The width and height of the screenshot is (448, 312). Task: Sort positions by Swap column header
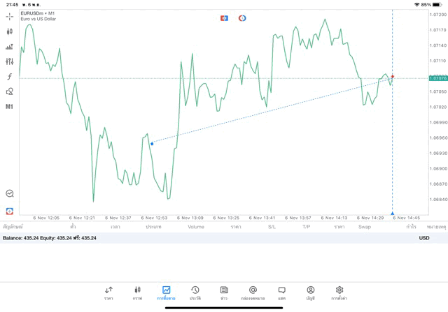point(365,227)
